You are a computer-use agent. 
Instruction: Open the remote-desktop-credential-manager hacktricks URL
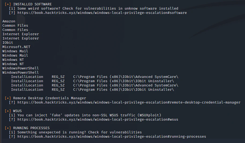[x=129, y=102]
